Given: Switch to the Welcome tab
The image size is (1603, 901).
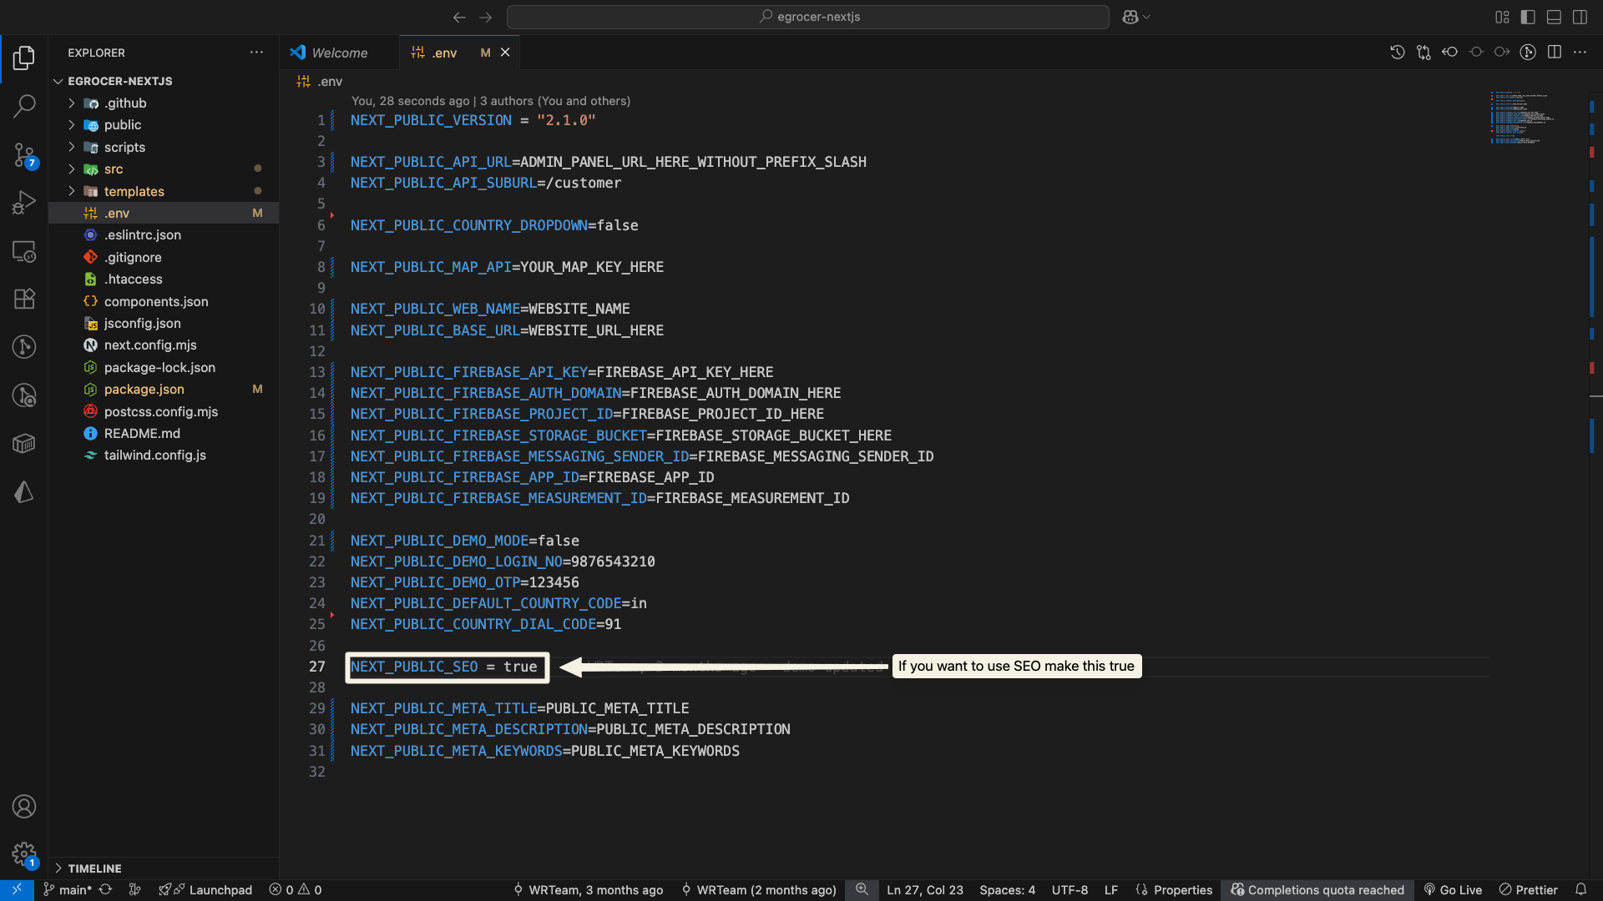Looking at the screenshot, I should [x=339, y=53].
